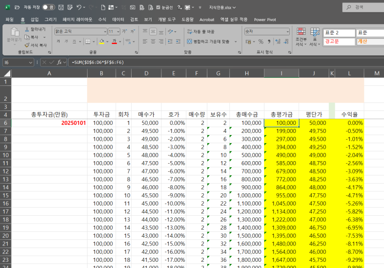Open the Name Box dropdown arrow
384x268 pixels.
pyautogui.click(x=31, y=62)
